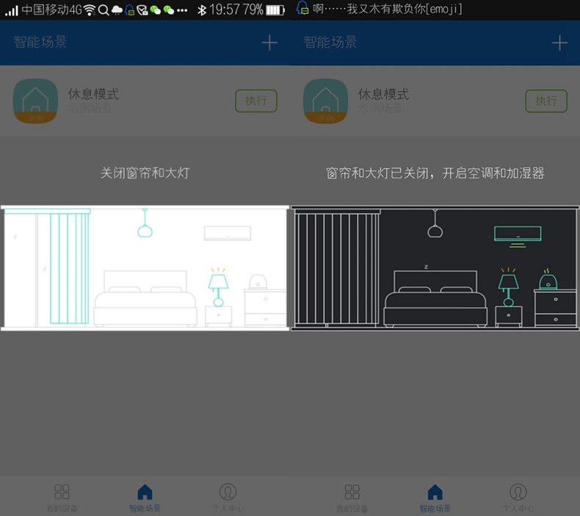Tap the 休息模式 house icon in the left screen

tap(35, 101)
